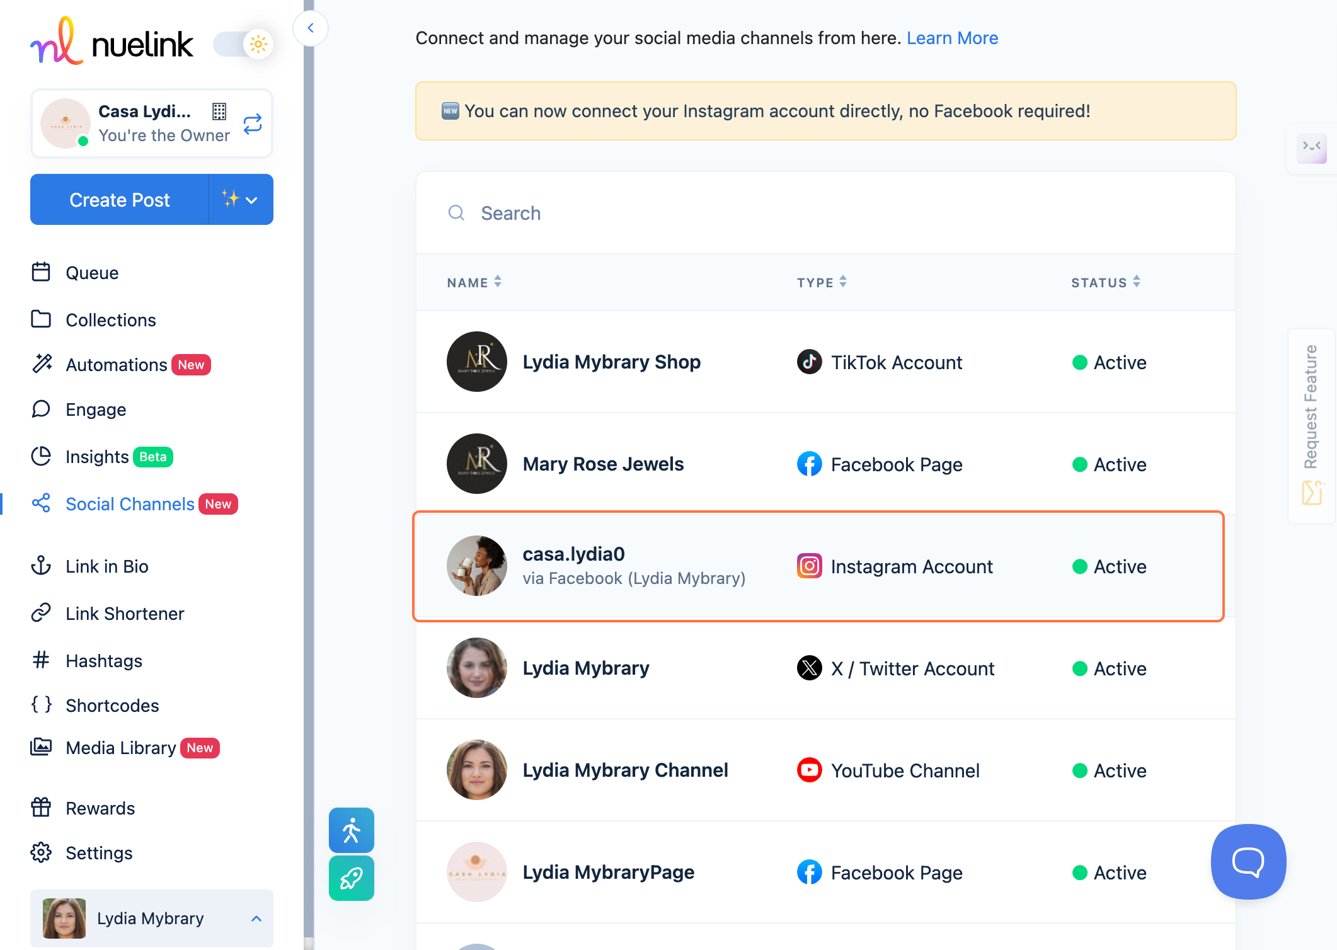Screen dimensions: 1337x950
Task: Open the Create Post sparkle dropdown
Action: (x=241, y=200)
